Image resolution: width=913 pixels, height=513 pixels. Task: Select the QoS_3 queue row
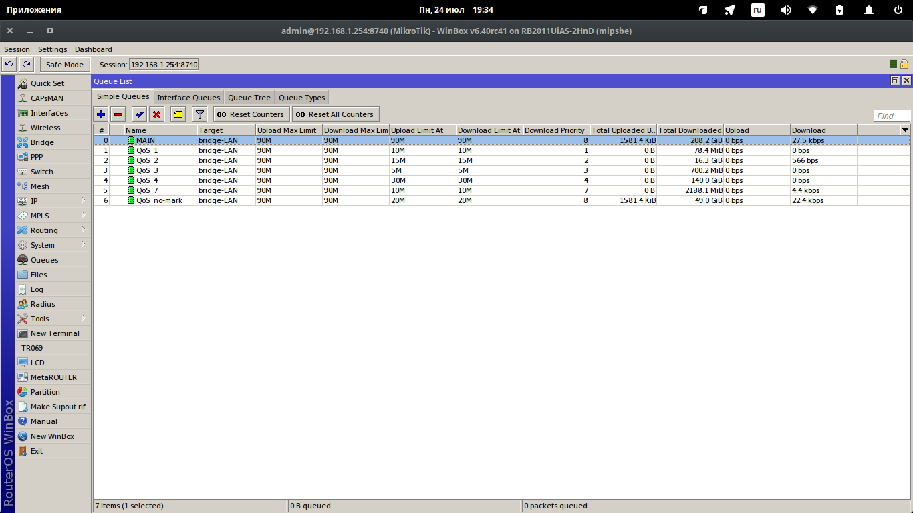click(x=501, y=170)
